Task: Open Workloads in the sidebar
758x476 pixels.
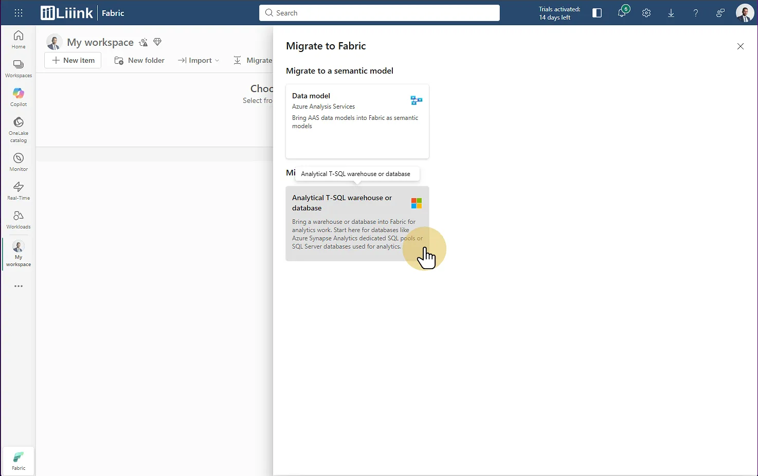Action: pyautogui.click(x=19, y=219)
